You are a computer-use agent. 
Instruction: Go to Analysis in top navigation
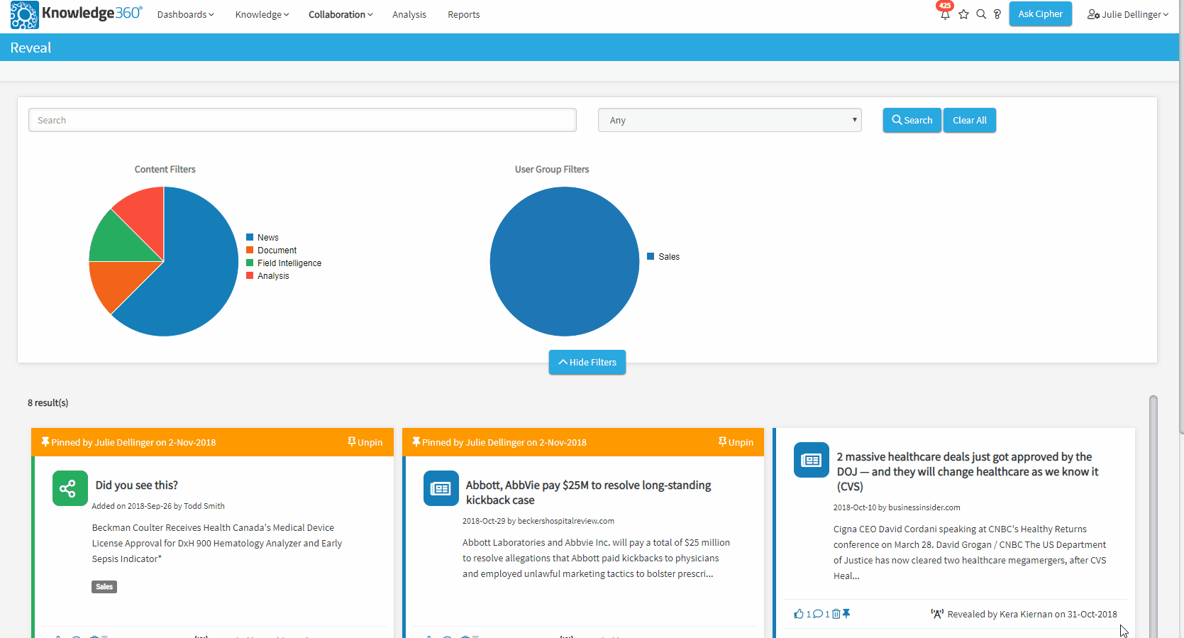pyautogui.click(x=409, y=14)
